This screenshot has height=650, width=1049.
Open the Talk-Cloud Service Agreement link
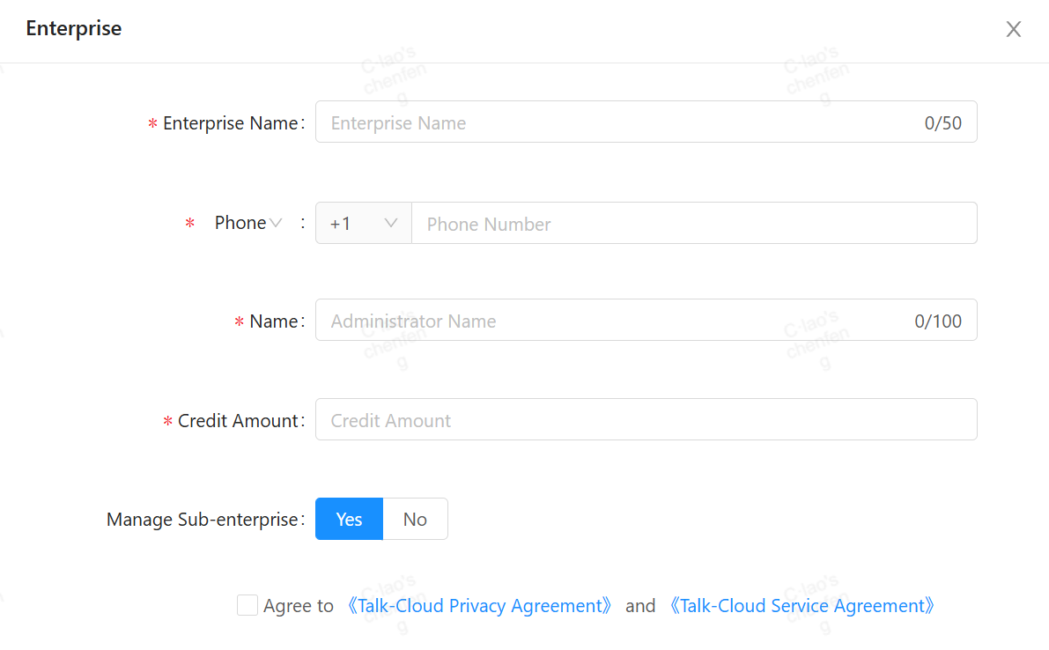tap(801, 606)
